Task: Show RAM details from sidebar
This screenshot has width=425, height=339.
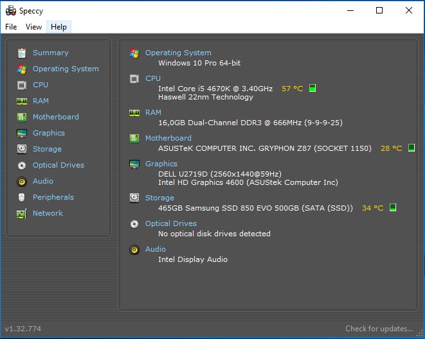Action: (41, 101)
